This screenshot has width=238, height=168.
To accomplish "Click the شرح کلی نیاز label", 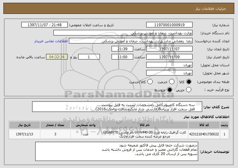I will click(x=216, y=107).
